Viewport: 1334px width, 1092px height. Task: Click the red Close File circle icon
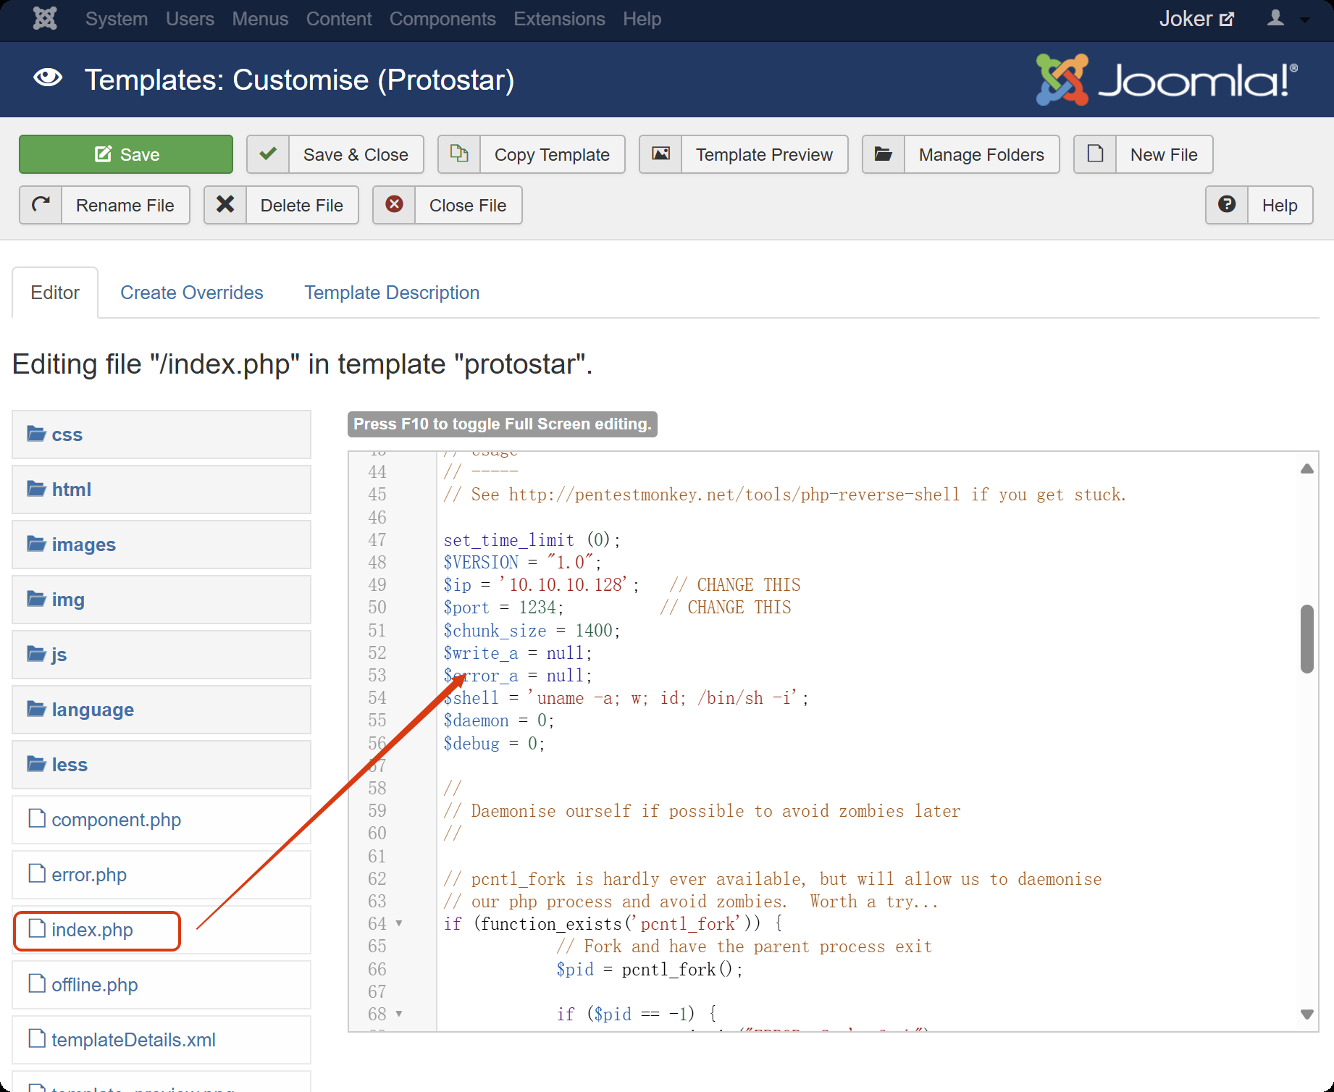(394, 205)
